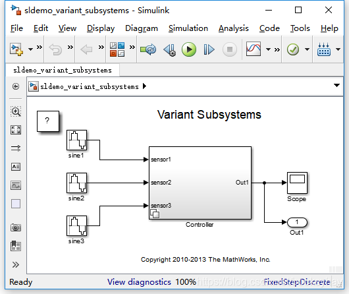Expand hidden toolbar items after Library Browser
Image resolution: width=349 pixels, height=294 pixels.
coord(132,47)
